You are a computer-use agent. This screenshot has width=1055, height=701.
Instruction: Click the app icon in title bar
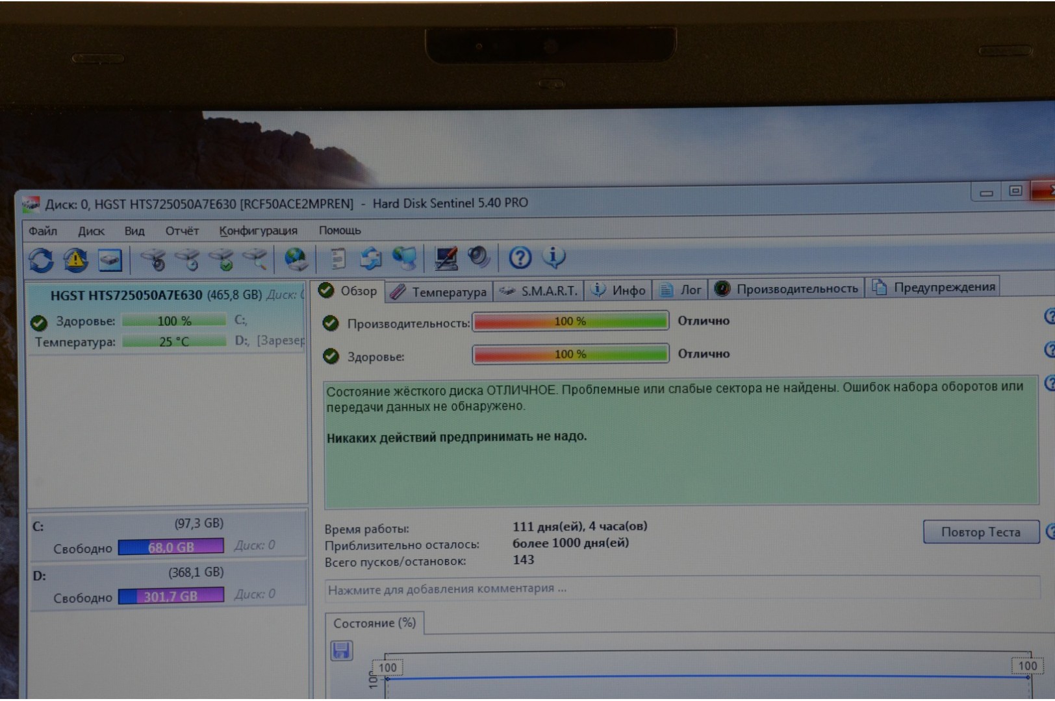pos(31,205)
